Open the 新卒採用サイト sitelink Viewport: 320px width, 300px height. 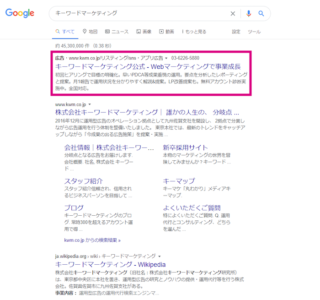click(185, 147)
